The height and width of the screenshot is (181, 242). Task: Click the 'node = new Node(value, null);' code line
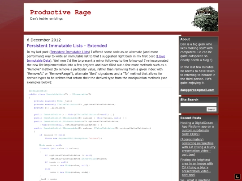(70, 165)
